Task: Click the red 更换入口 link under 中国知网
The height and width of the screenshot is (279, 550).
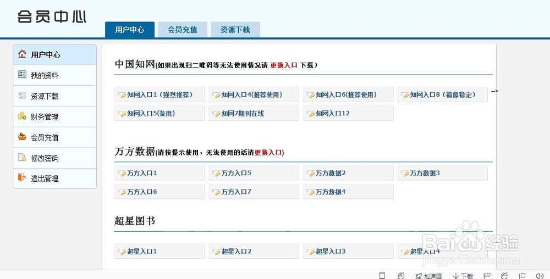Action: 283,65
